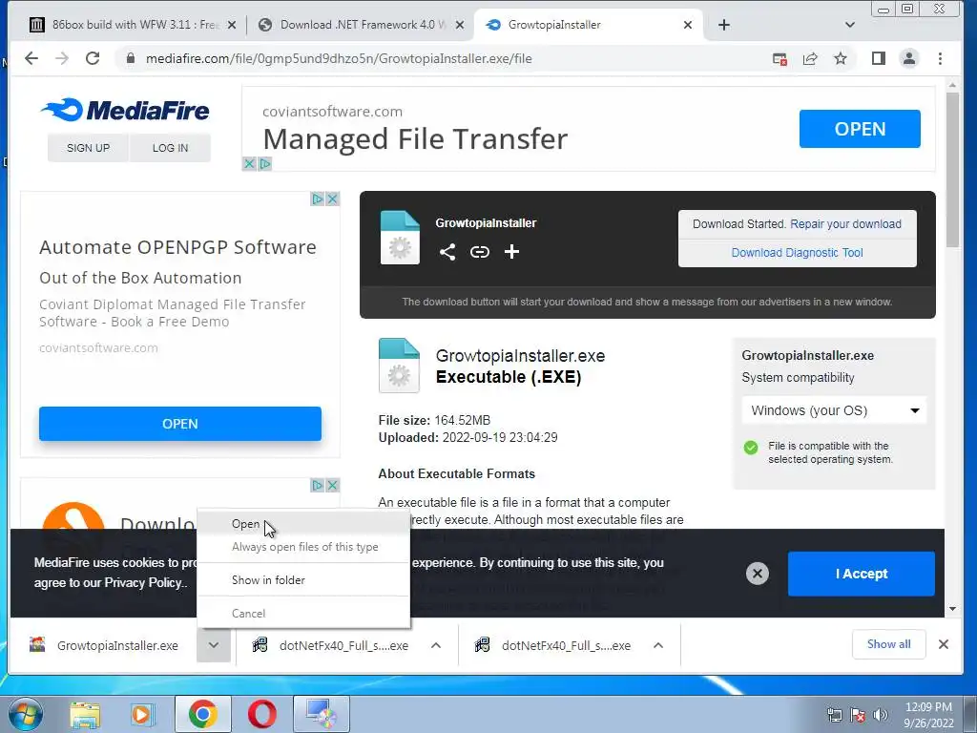
Task: Open Windows Explorer from the taskbar
Action: pos(85,714)
